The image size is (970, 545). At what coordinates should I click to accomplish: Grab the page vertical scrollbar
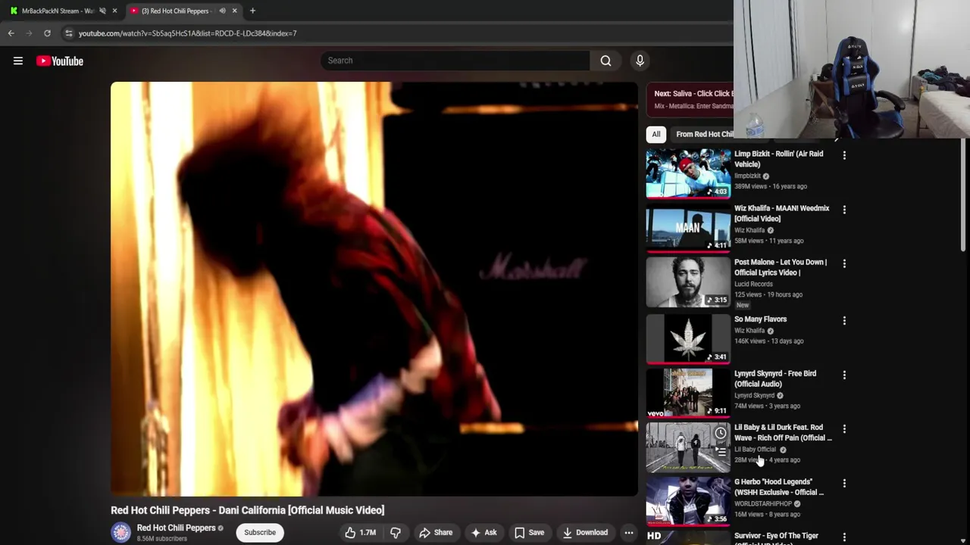pos(963,197)
